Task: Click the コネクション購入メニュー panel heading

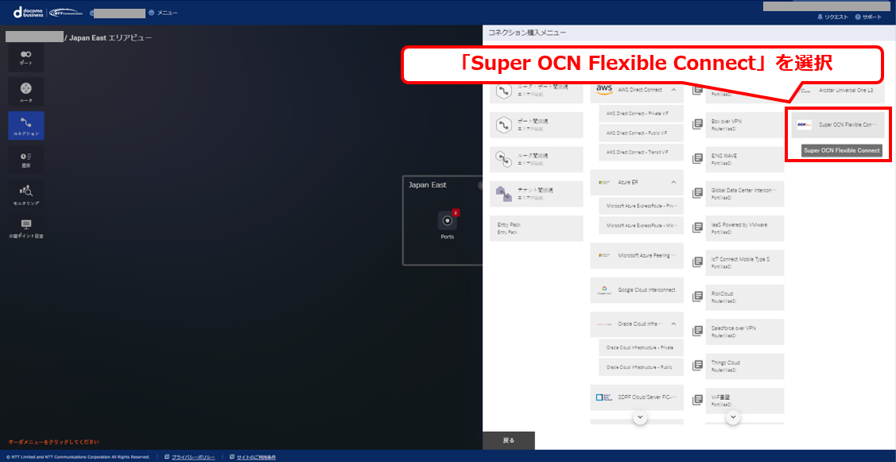Action: 527,33
